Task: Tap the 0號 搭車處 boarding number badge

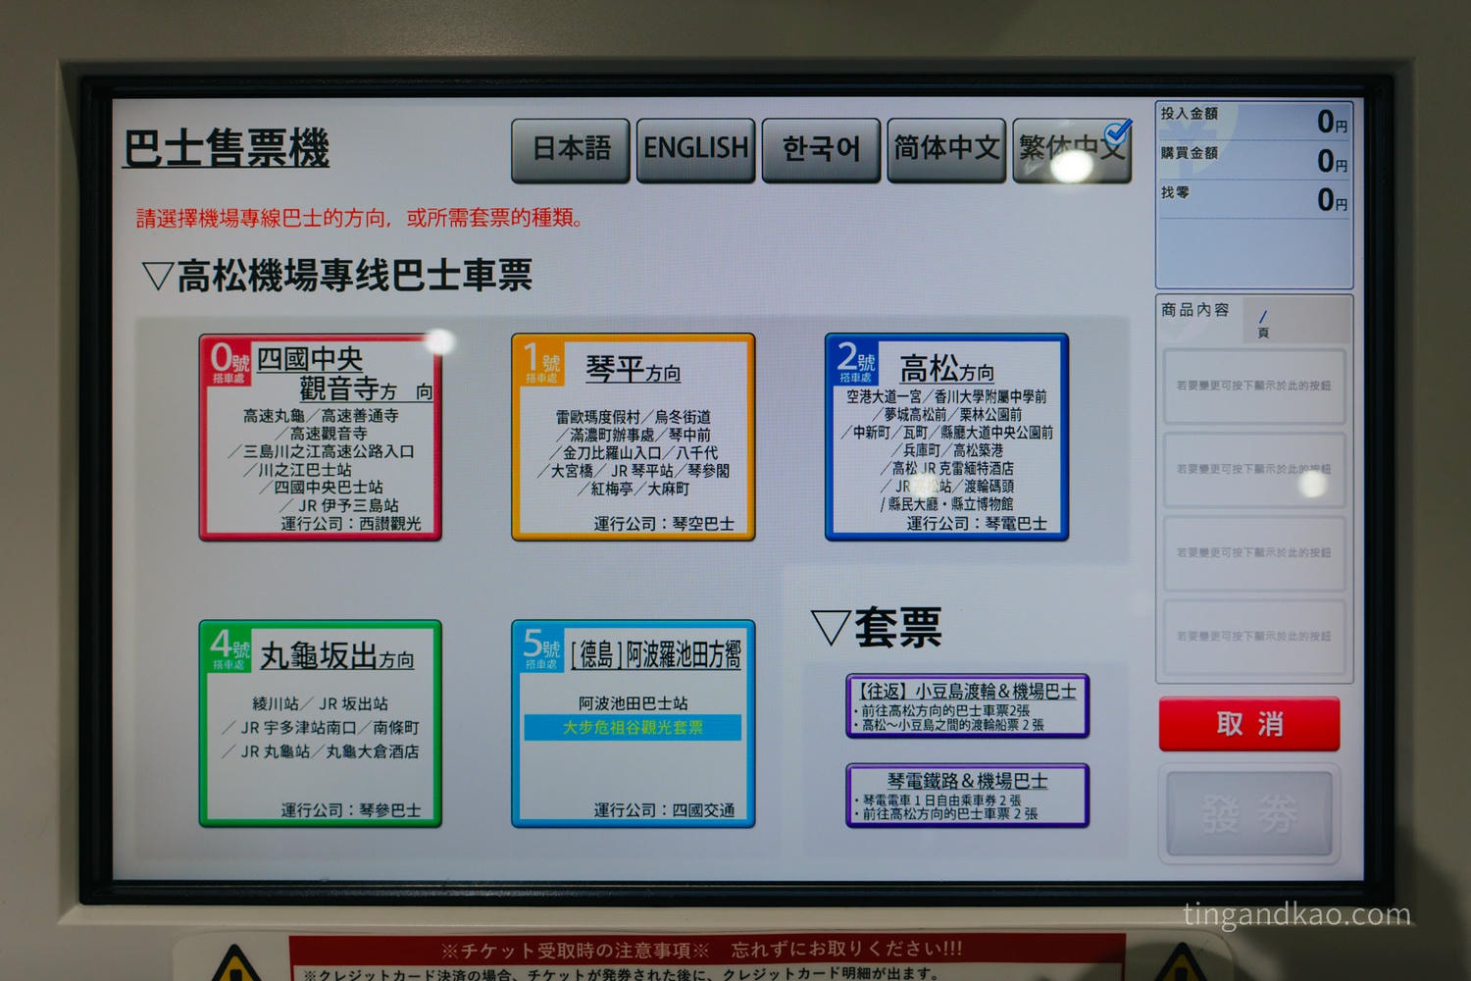Action: pos(229,362)
